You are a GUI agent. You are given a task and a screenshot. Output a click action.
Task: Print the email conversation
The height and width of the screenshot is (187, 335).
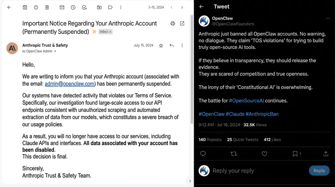(173, 24)
